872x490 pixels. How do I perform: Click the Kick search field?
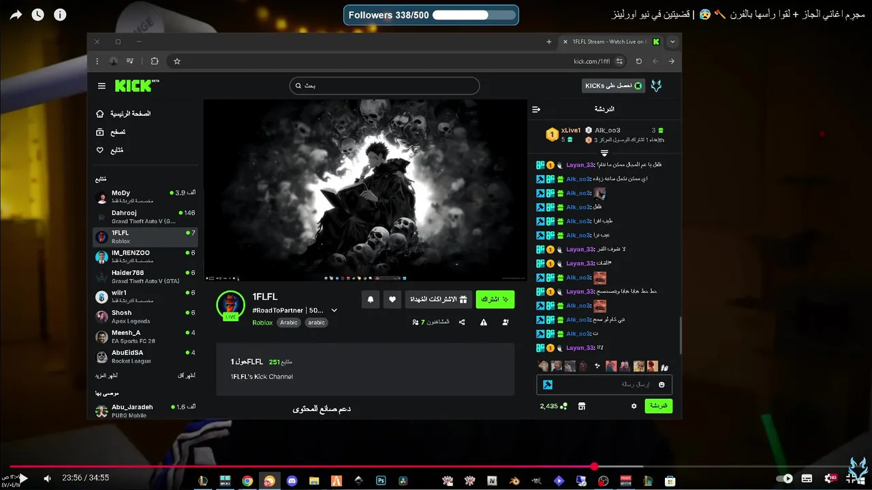[x=384, y=86]
